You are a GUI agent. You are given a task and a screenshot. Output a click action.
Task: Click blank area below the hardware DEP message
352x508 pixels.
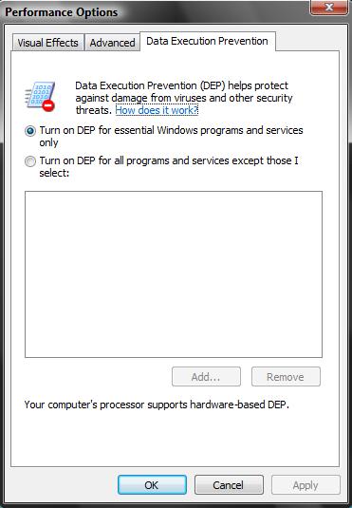pos(175,438)
